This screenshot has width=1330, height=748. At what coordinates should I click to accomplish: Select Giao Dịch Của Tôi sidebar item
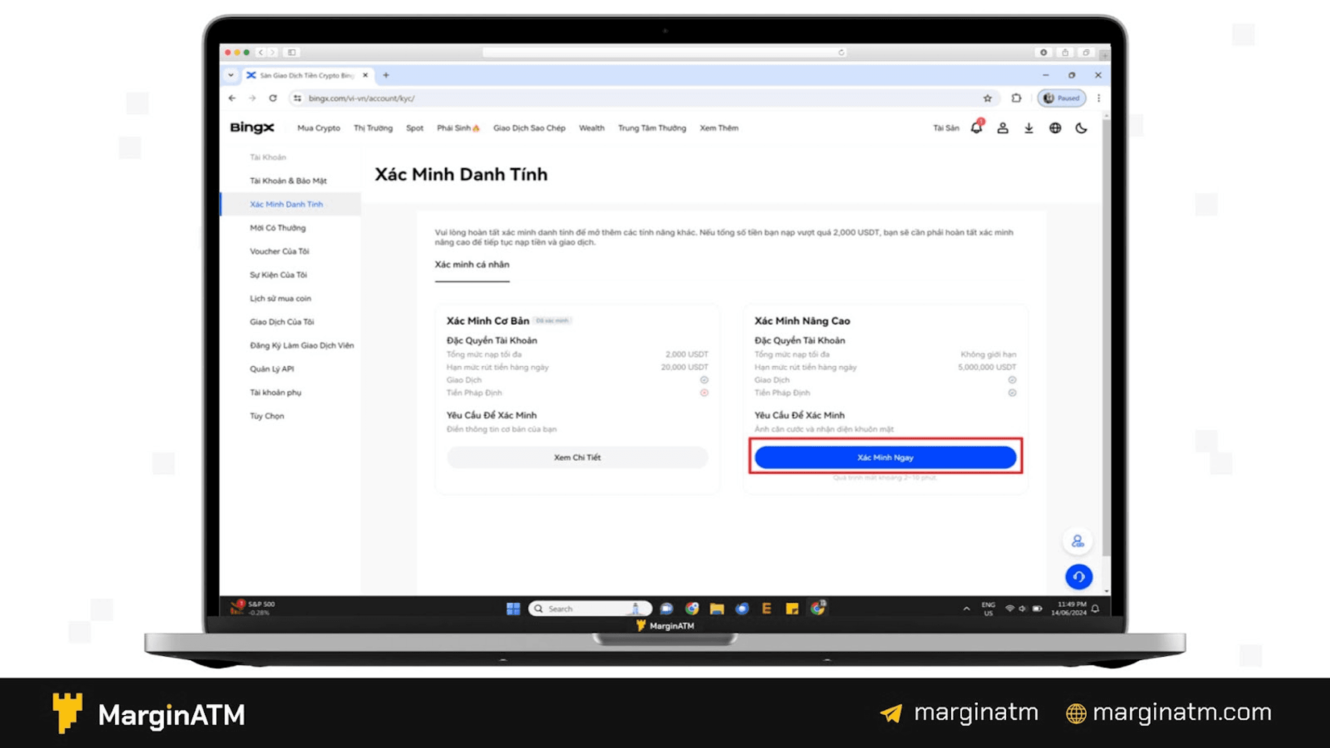[282, 322]
